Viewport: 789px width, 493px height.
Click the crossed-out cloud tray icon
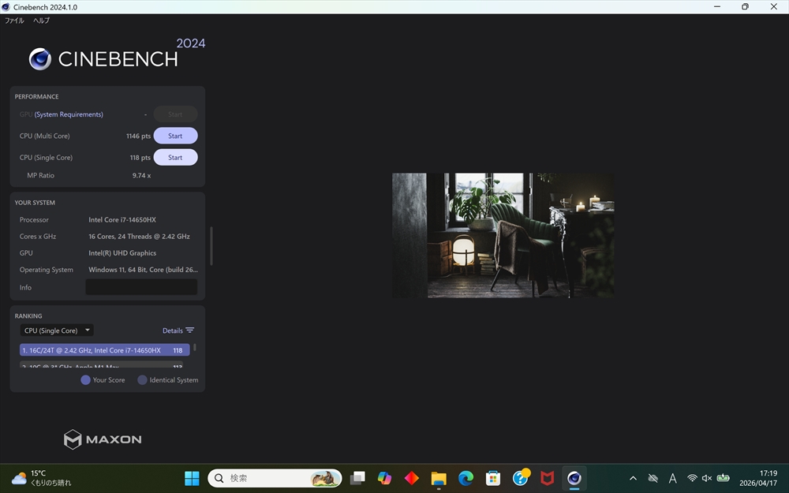(x=653, y=478)
